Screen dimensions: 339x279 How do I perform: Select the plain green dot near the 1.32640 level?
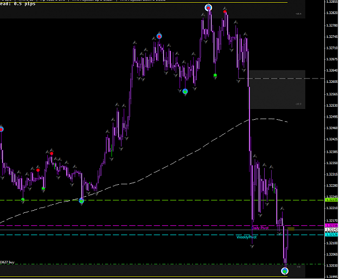pos(215,75)
